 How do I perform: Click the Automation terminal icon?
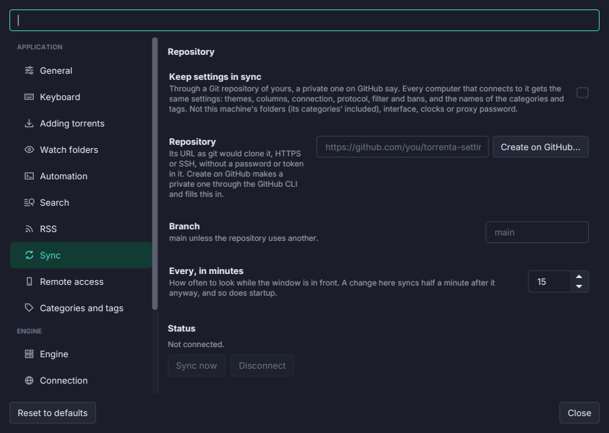click(29, 176)
